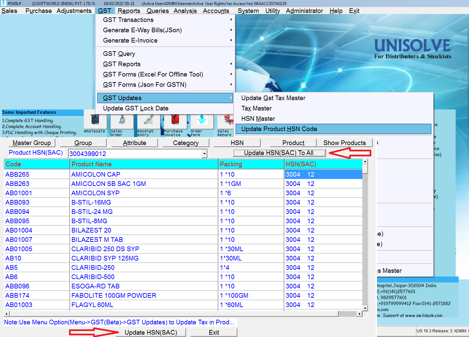Click the bottom Update HSN(SAC) button
Screen dimensions: 469x337
151,332
